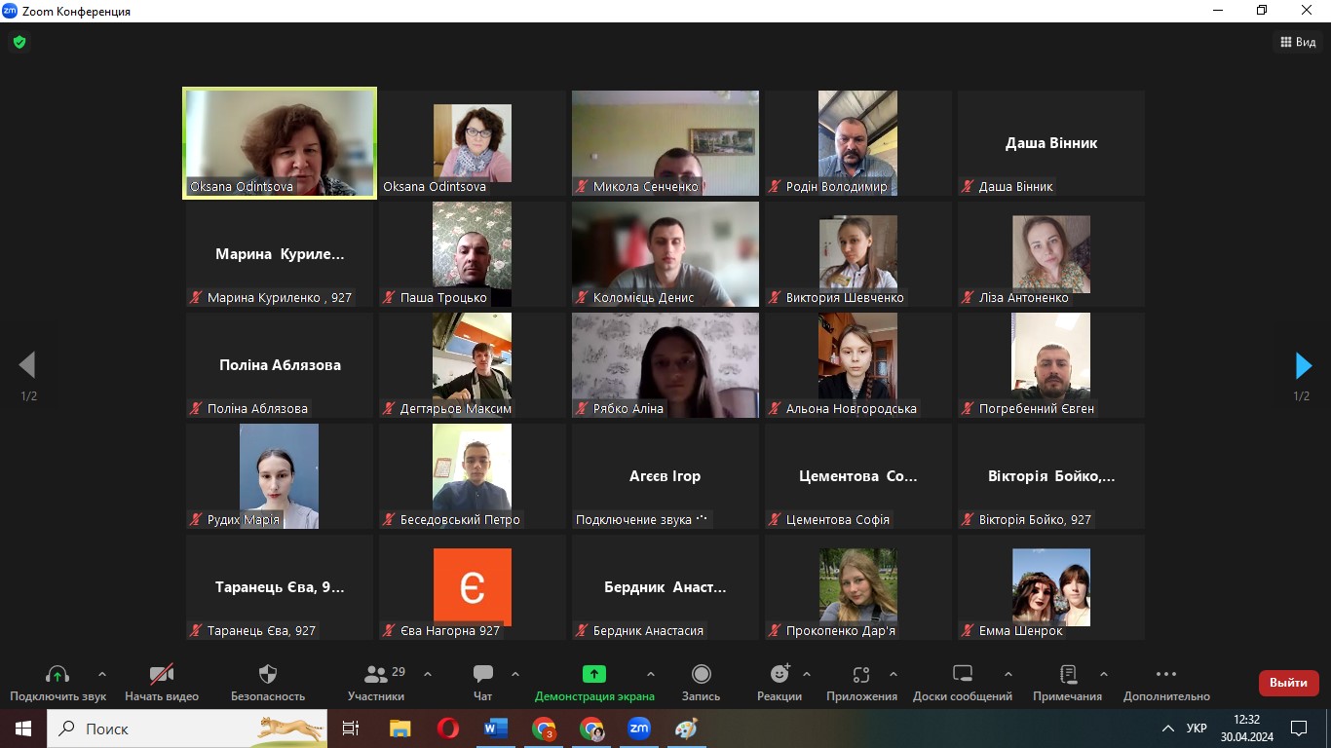The width and height of the screenshot is (1331, 748).
Task: Click Бердник Анастасия name label
Action: click(648, 631)
